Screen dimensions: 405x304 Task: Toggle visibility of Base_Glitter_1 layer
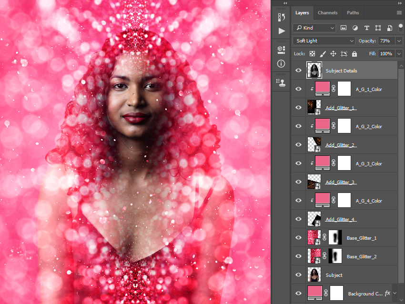pos(298,237)
